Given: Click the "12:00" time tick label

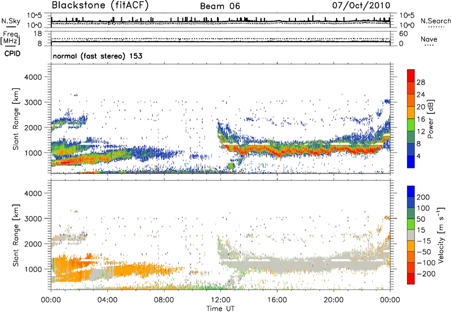Looking at the screenshot, I should (x=220, y=300).
